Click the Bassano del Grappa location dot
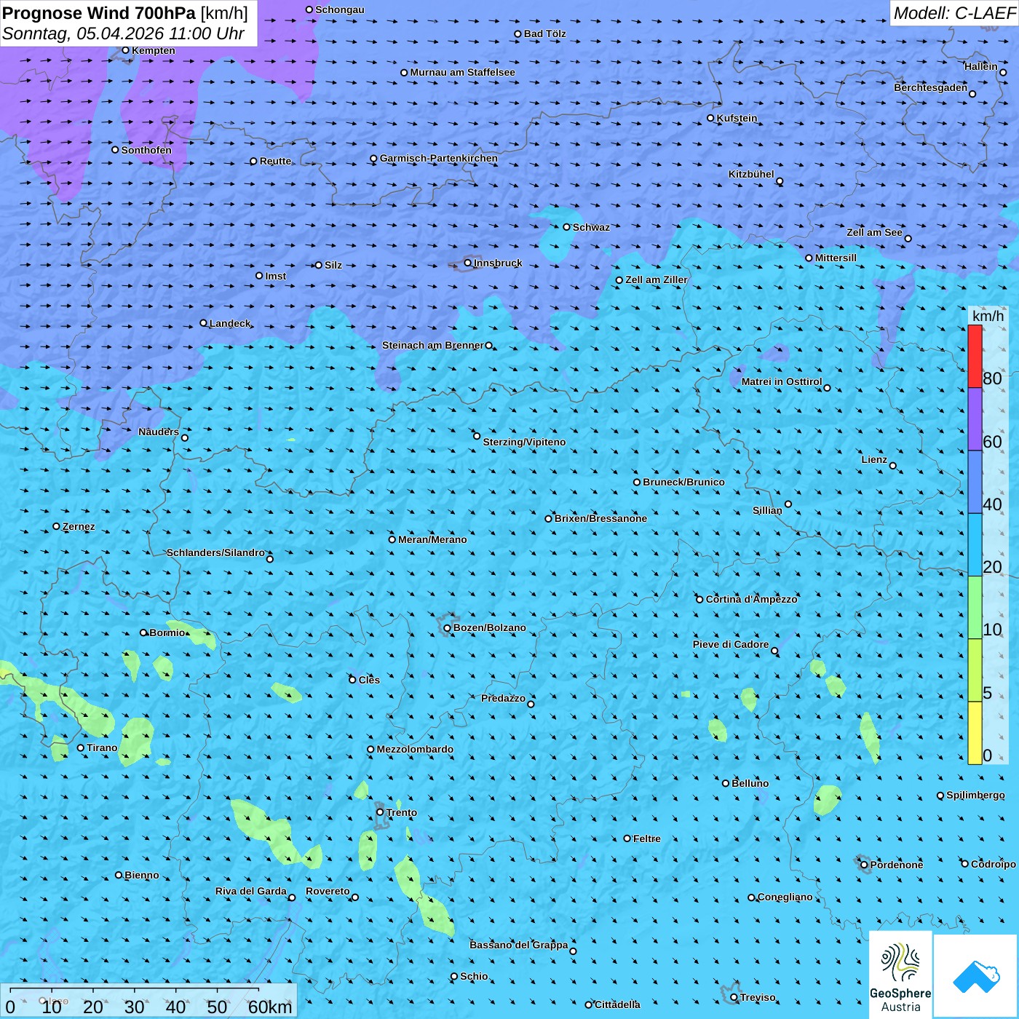Screen dimensions: 1019x1019 click(x=573, y=951)
